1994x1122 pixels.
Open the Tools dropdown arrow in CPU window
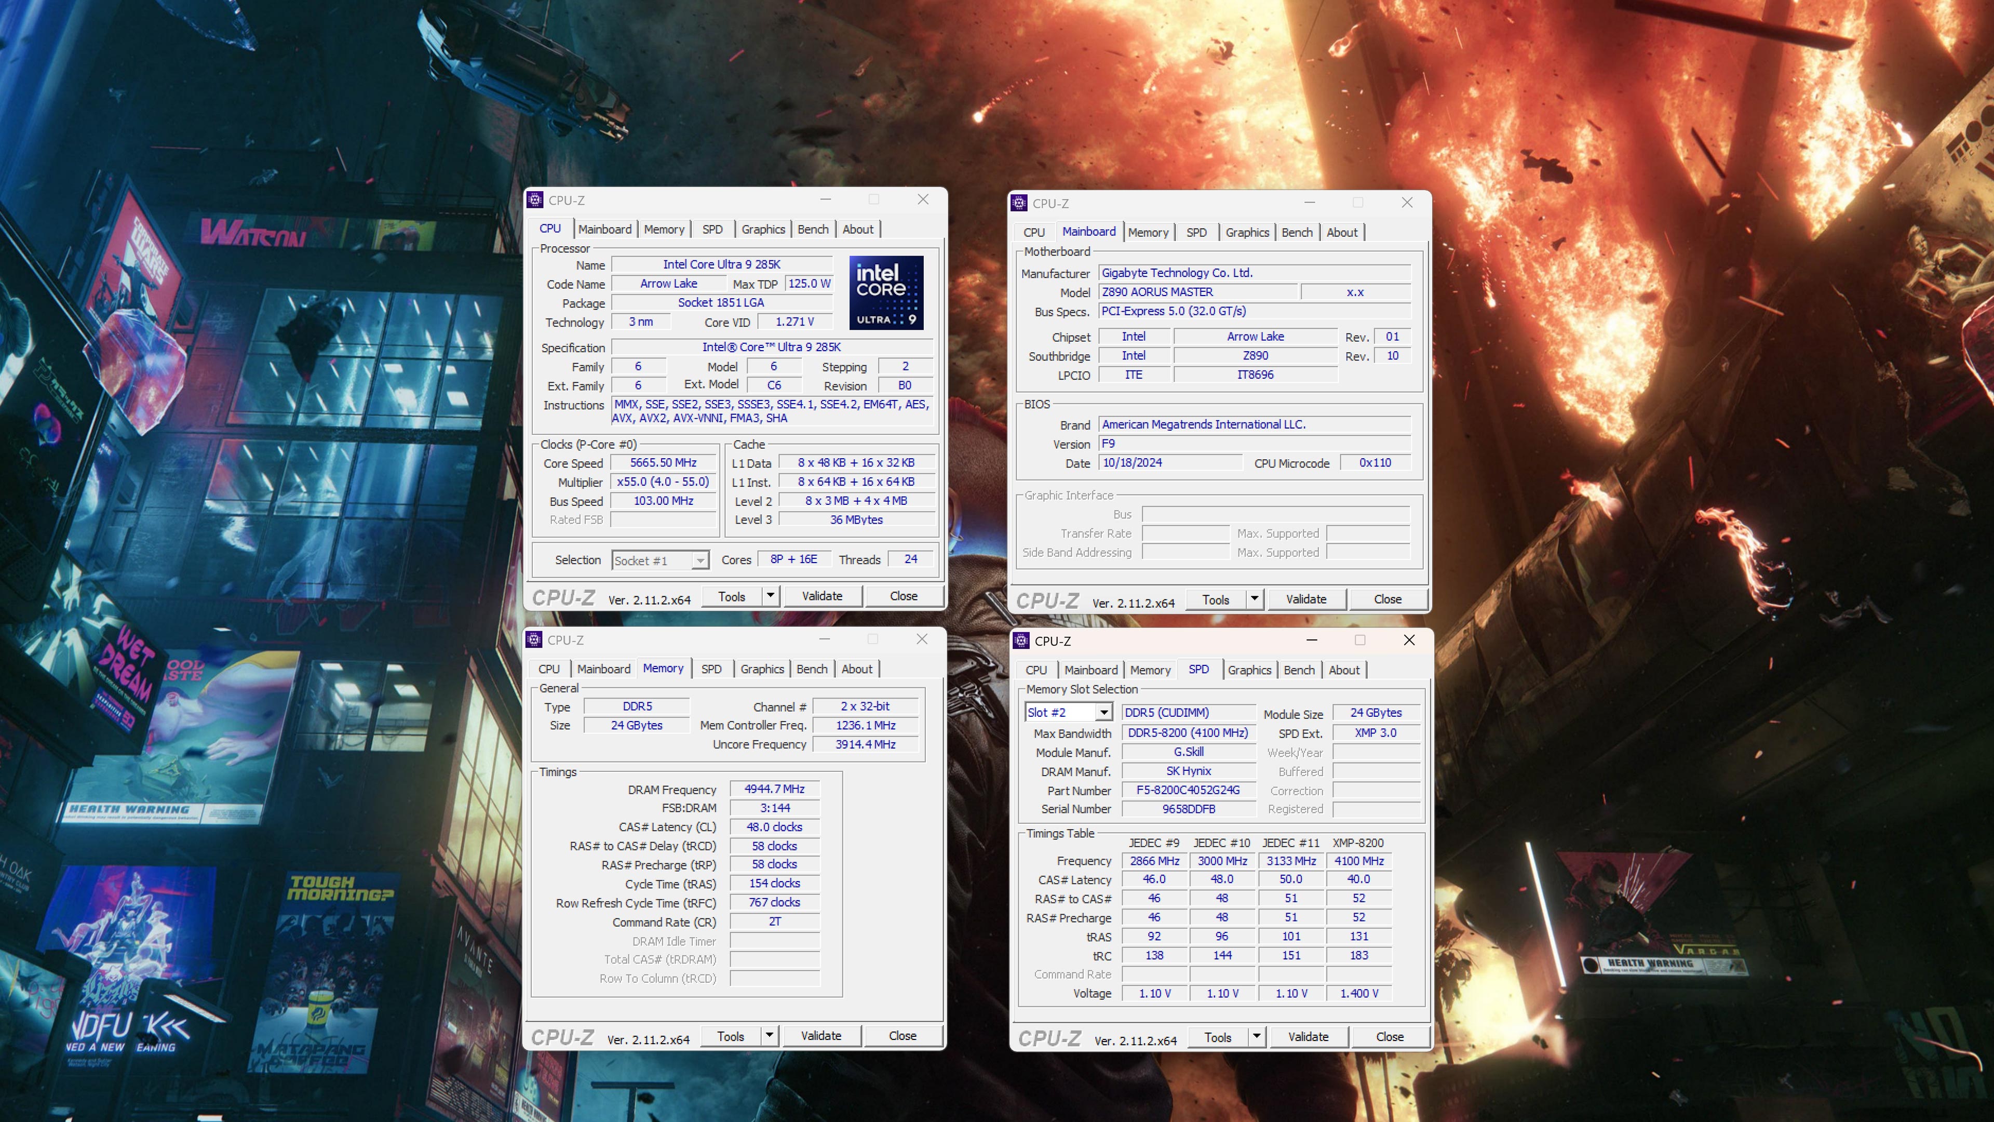770,595
